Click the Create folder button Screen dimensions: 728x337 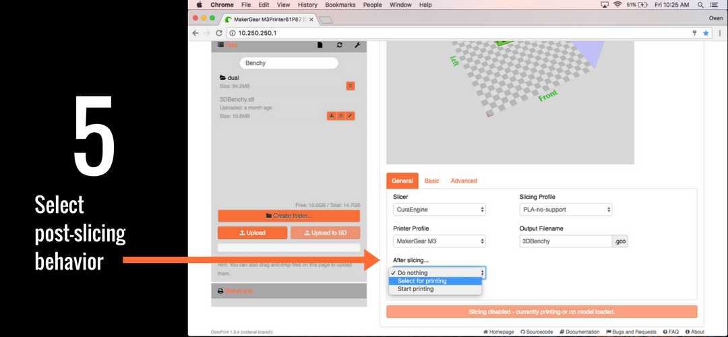click(289, 216)
